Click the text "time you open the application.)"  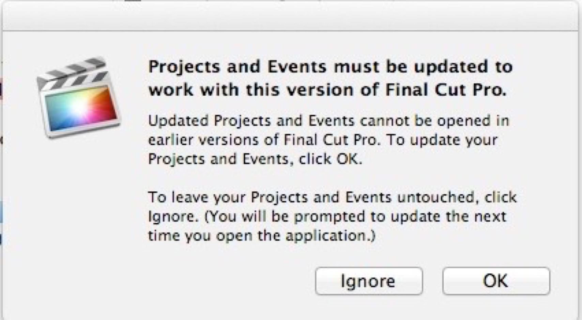pyautogui.click(x=262, y=236)
